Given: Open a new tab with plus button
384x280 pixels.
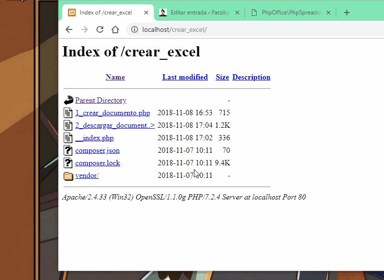Looking at the screenshot, I should click(x=346, y=13).
